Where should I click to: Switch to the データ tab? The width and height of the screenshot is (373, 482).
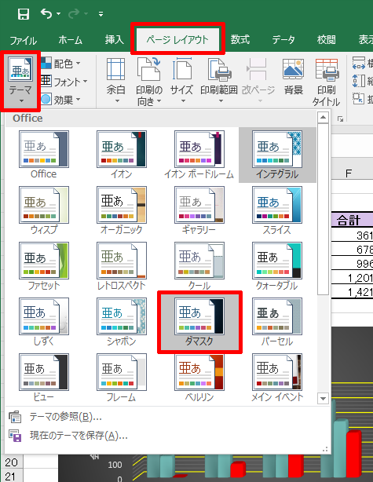[283, 40]
